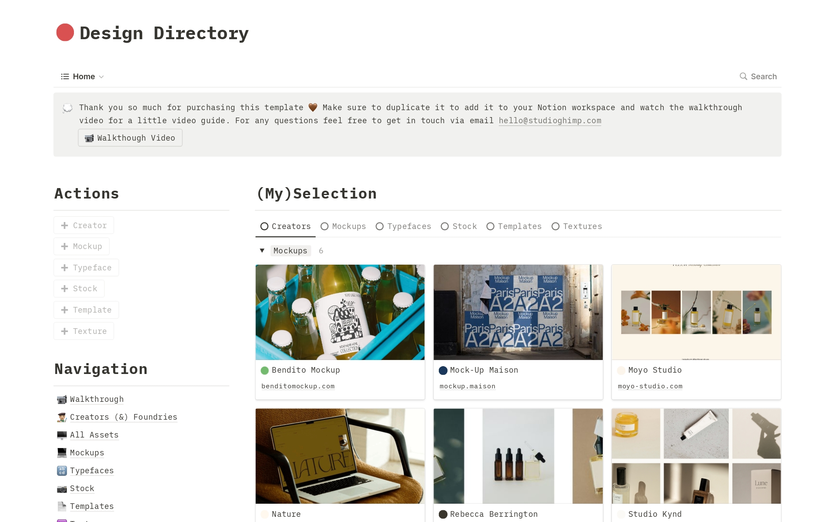Click the page icon next to Templates
Viewport: 835px width, 522px height.
tap(62, 506)
